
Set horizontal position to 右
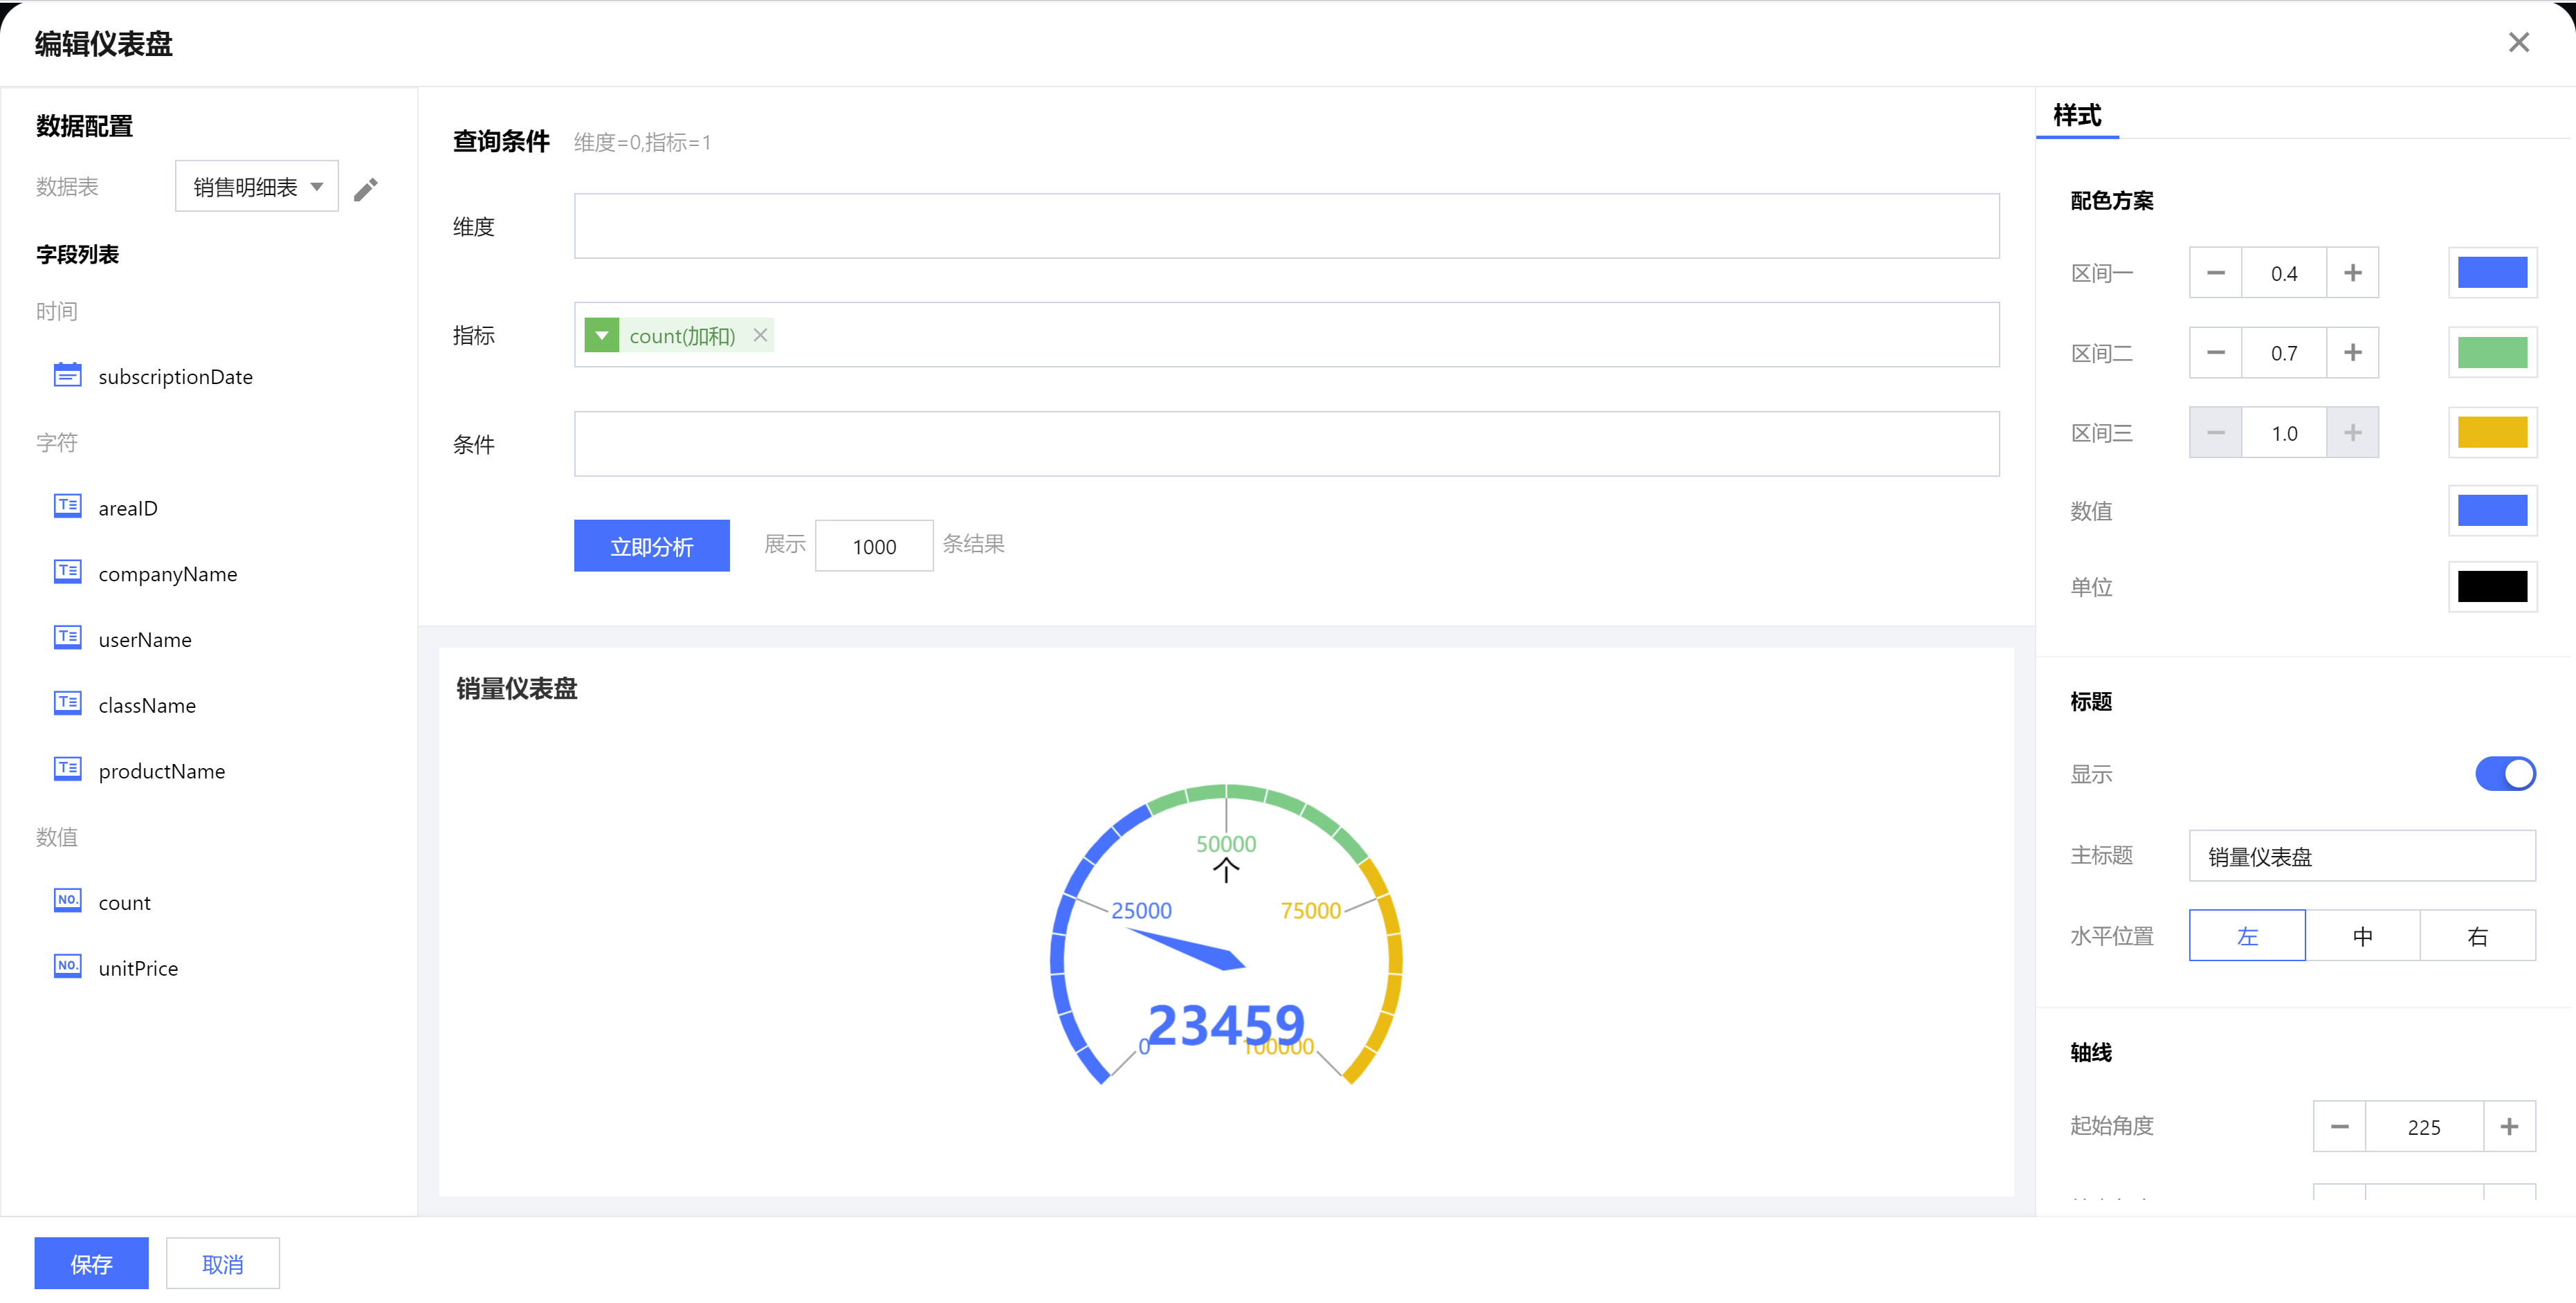pos(2477,936)
